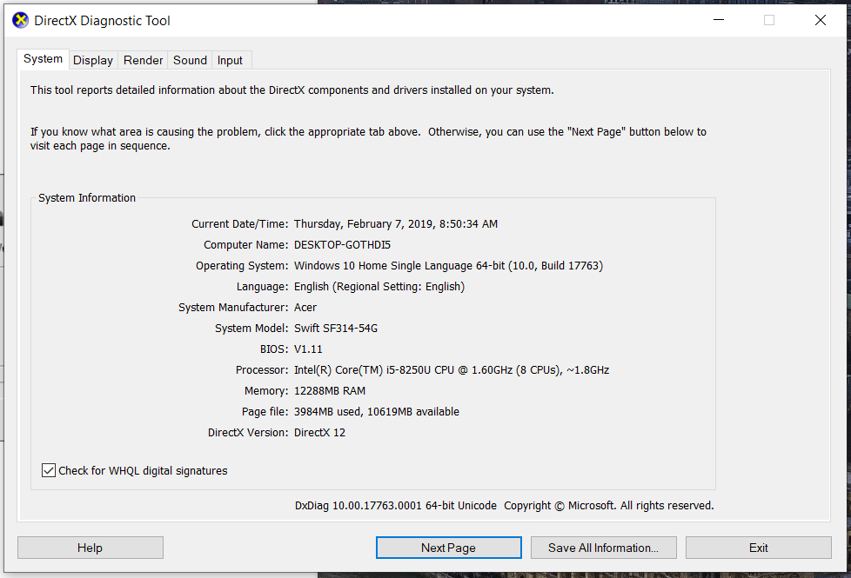Go to the Input tab
The height and width of the screenshot is (578, 851).
(230, 60)
